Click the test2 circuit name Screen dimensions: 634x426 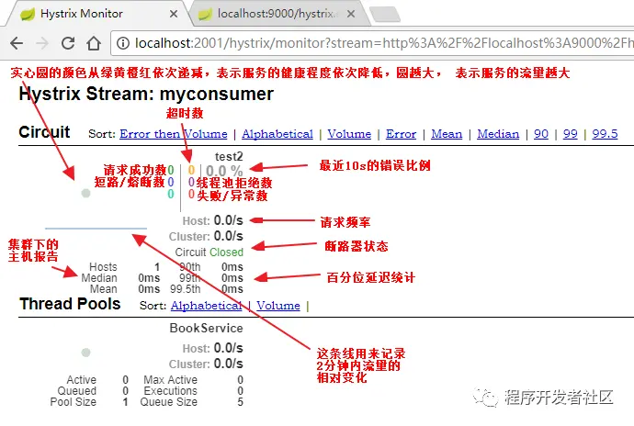point(229,156)
